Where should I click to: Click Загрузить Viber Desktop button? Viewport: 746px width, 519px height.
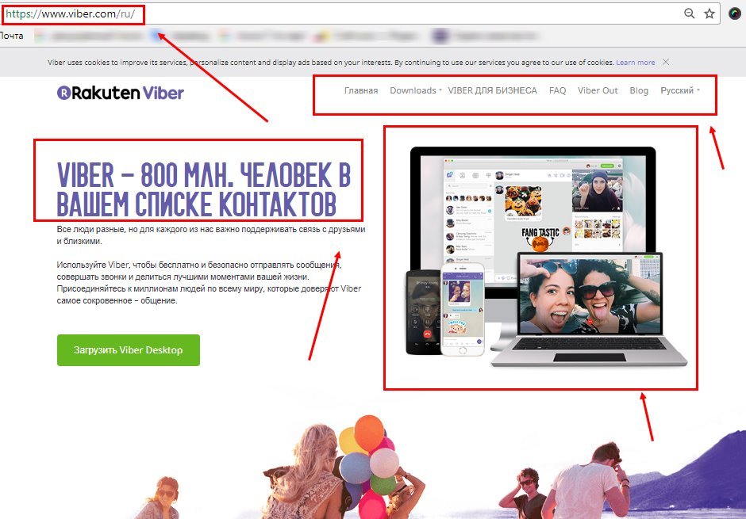tap(129, 350)
